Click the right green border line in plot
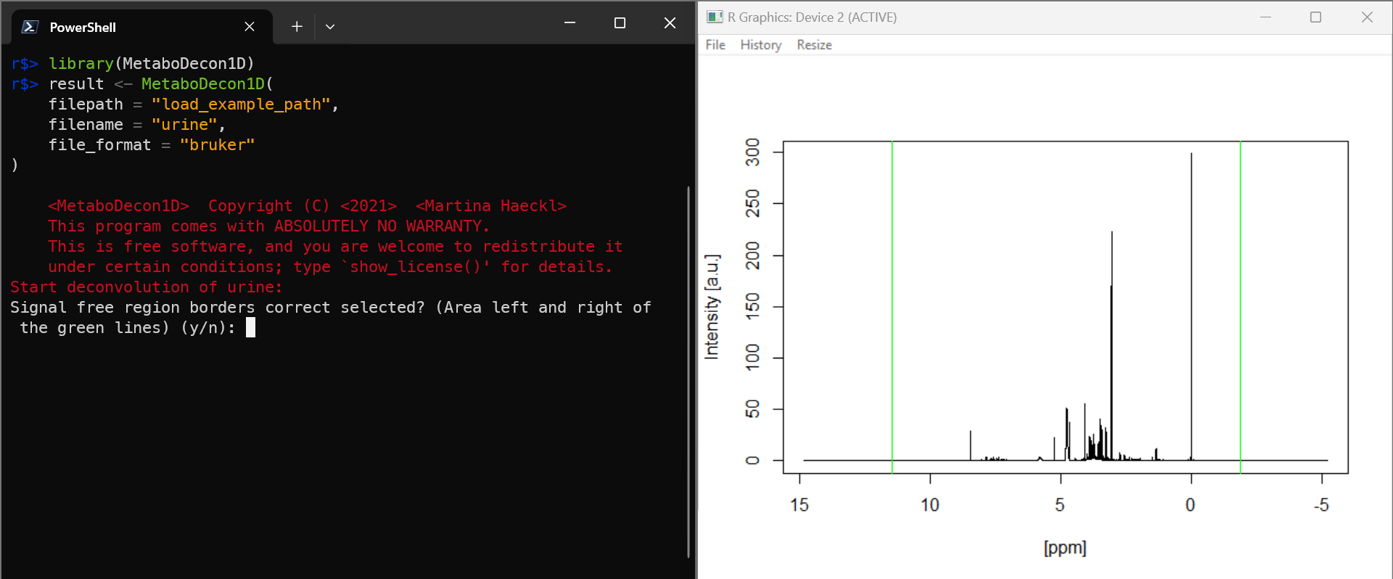Viewport: 1393px width, 579px height. pos(1241,308)
